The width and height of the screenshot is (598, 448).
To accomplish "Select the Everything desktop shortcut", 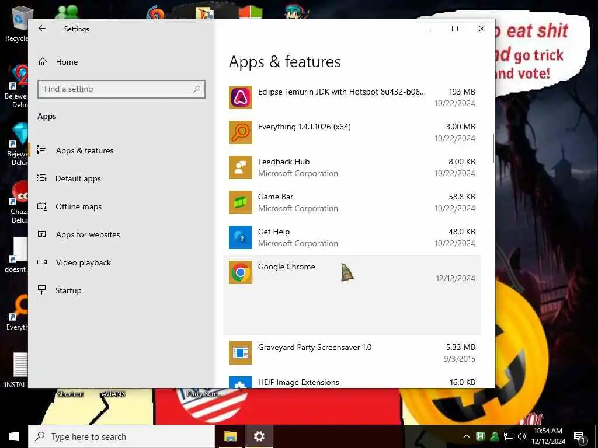I will (17, 313).
